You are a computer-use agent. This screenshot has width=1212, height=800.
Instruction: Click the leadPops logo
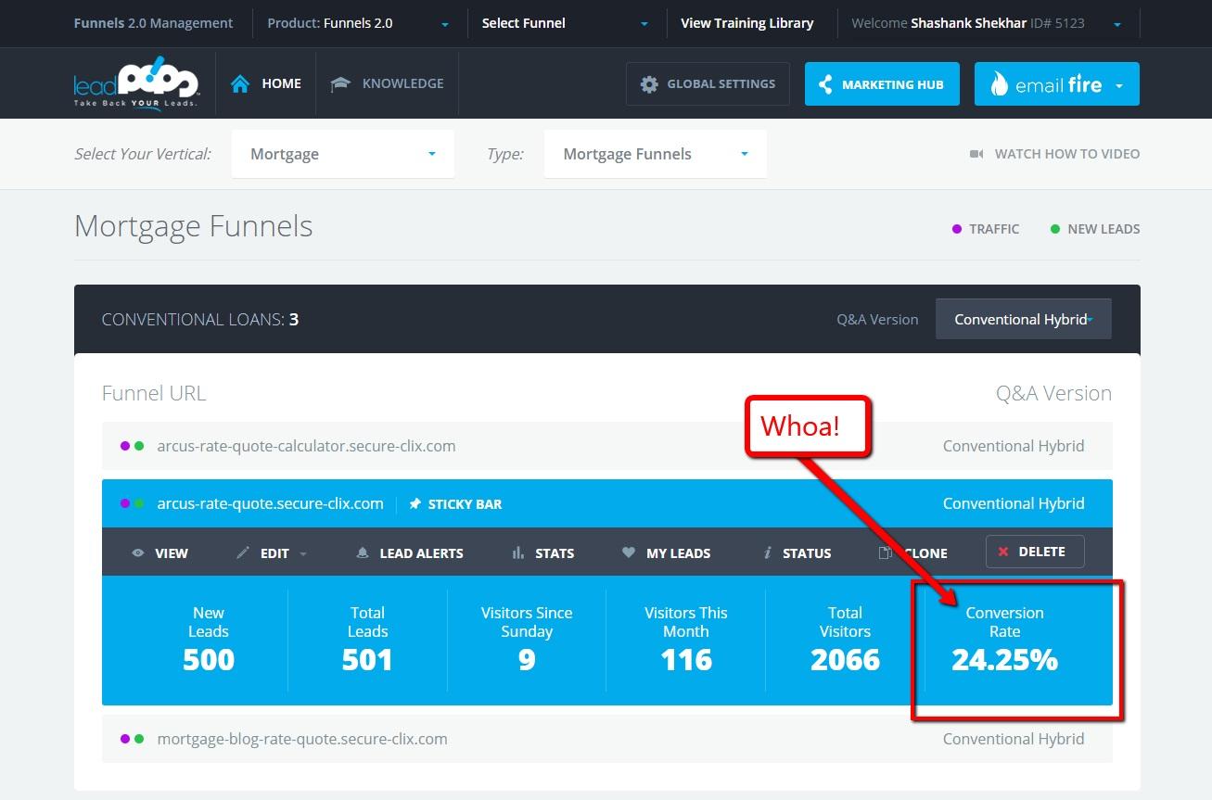tap(135, 83)
